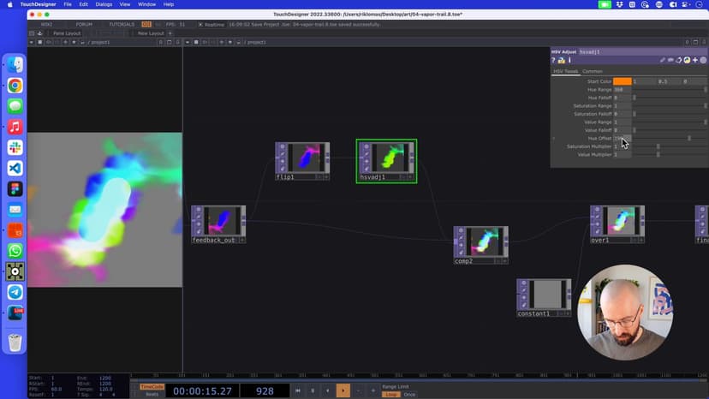Screen dimensions: 709x399
Task: Open WhatsApp from the dock
Action: 15,251
